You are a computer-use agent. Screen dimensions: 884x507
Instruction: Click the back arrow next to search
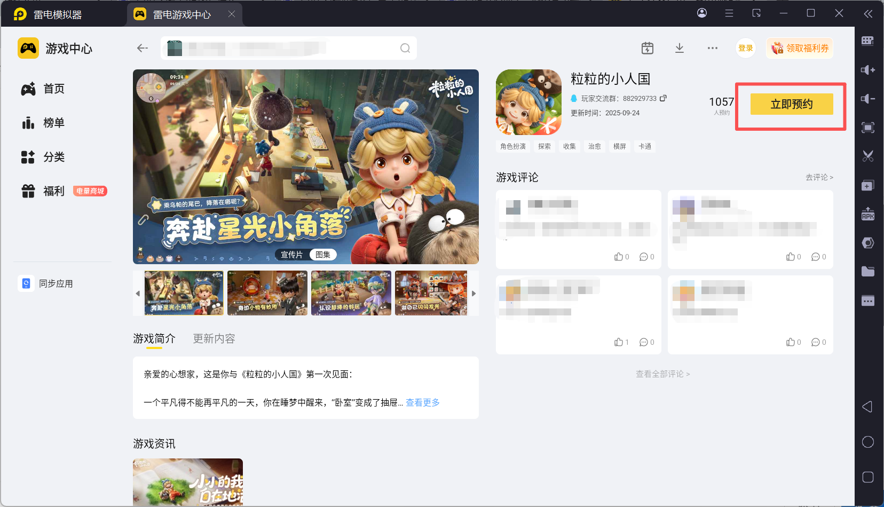[x=142, y=48]
